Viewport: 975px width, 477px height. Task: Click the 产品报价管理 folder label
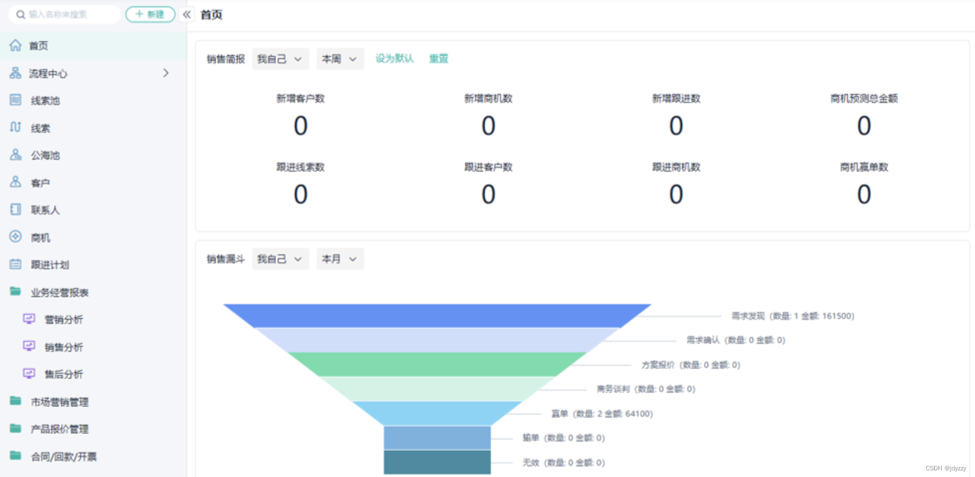click(x=60, y=429)
